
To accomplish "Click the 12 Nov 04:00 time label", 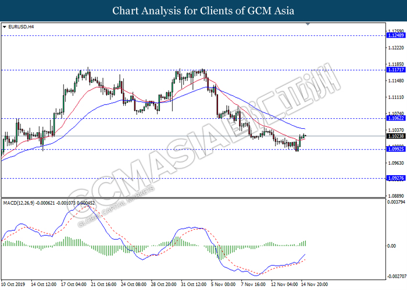I will 284,284.
